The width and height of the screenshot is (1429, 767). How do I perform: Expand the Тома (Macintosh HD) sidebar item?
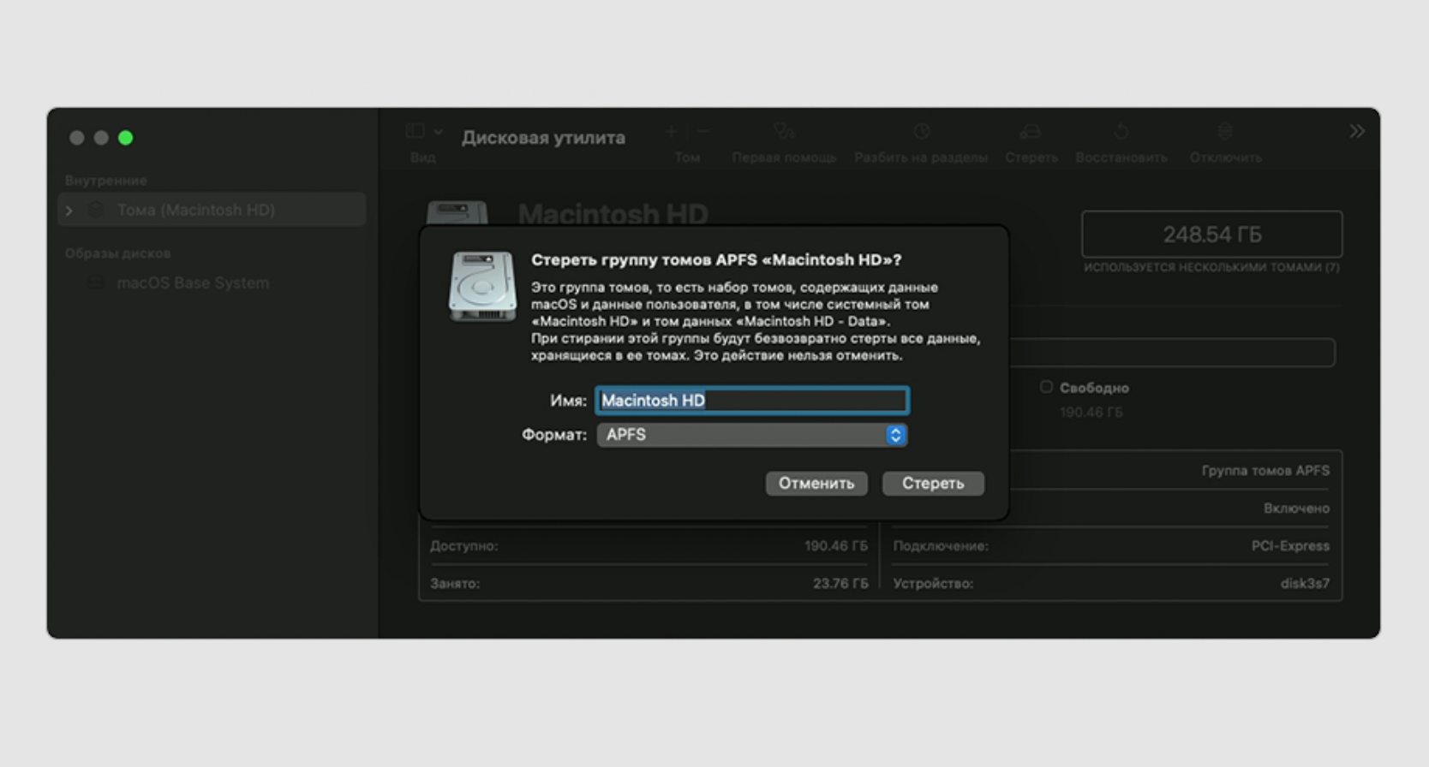pyautogui.click(x=69, y=211)
